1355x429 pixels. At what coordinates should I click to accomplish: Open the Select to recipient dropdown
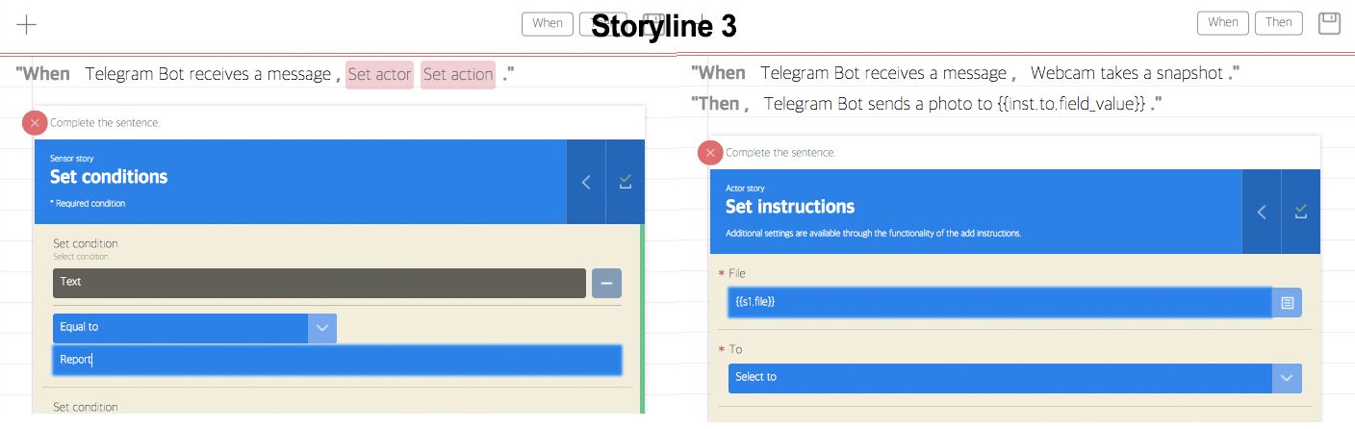[x=1287, y=378]
